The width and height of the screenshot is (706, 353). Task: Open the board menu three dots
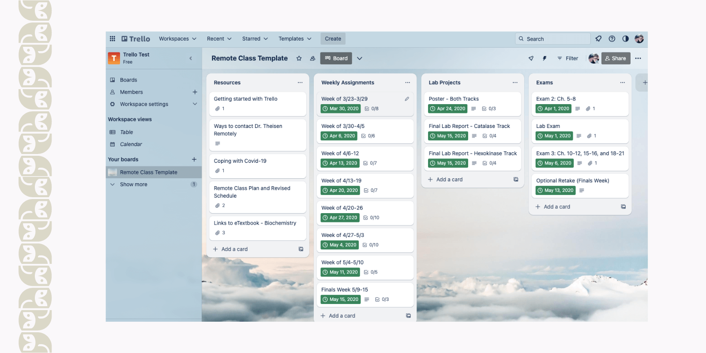[638, 58]
